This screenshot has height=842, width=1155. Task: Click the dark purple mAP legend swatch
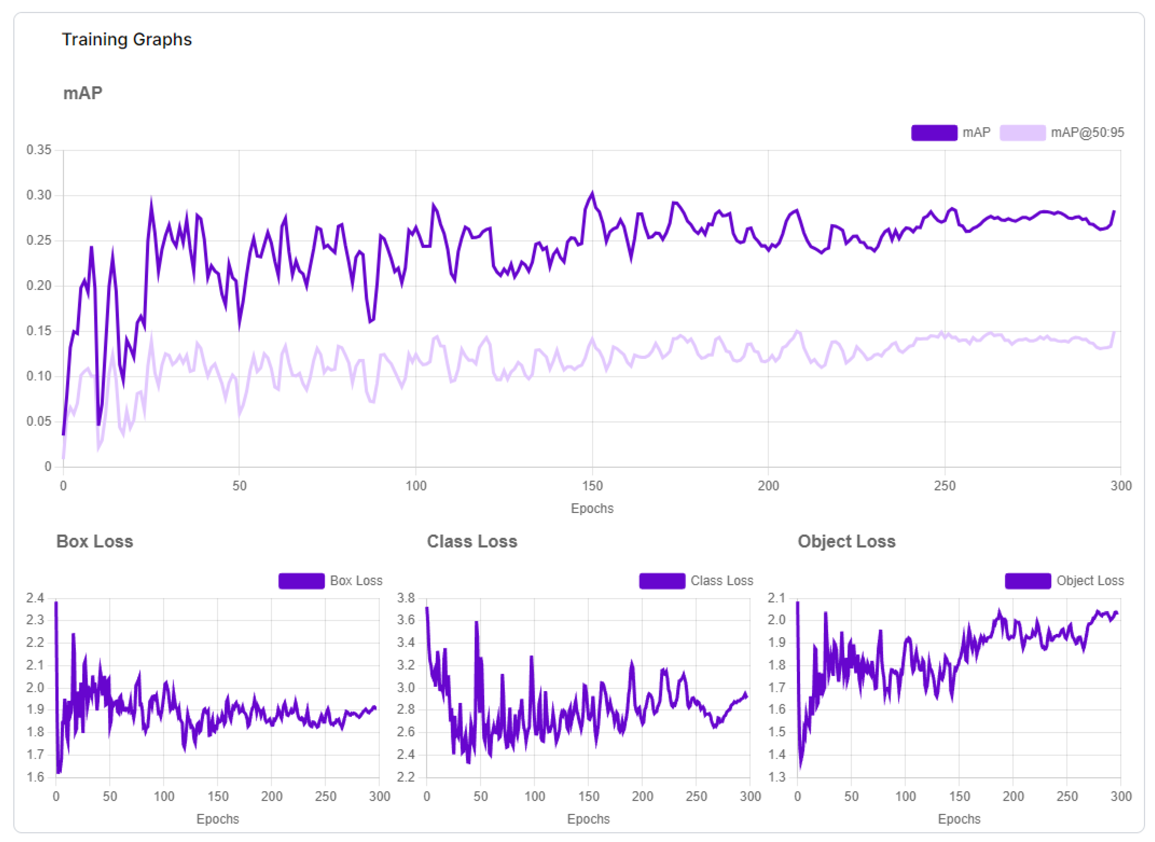(934, 133)
